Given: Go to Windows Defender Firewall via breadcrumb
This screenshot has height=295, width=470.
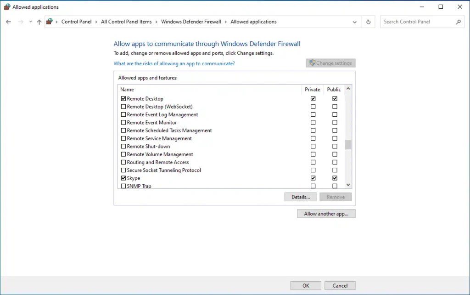Looking at the screenshot, I should point(191,22).
